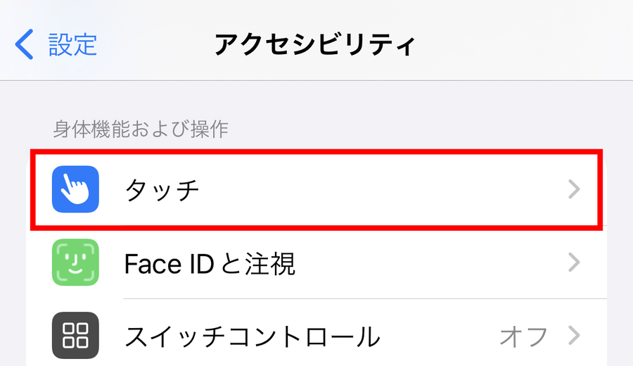Open the スイッチコントロール chevron arrow

(x=574, y=336)
